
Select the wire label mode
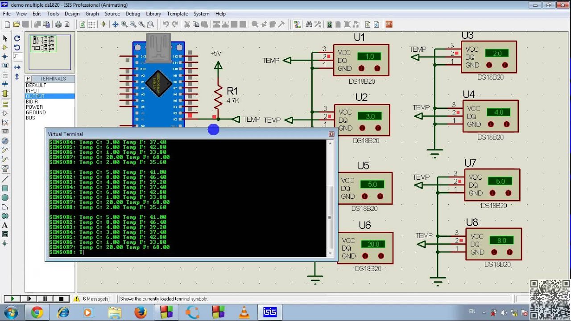(5, 66)
